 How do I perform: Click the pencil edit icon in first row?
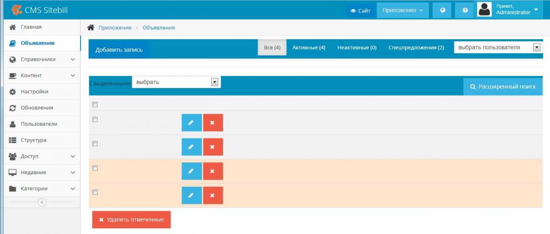192,122
